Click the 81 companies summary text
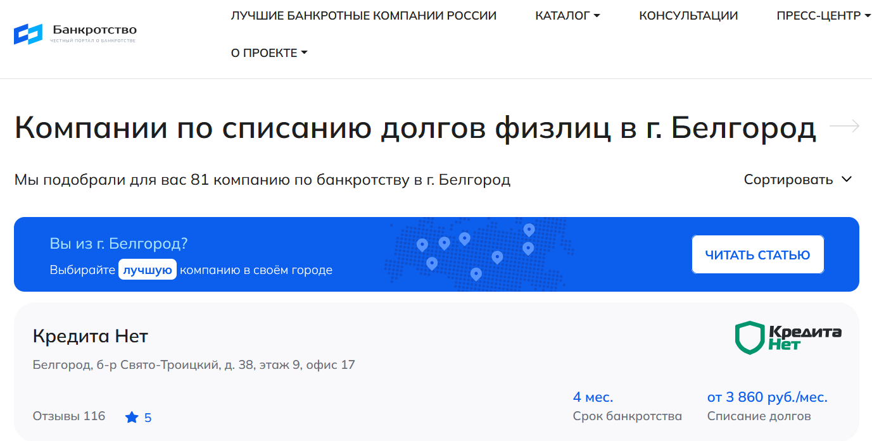The height and width of the screenshot is (441, 872). [262, 180]
